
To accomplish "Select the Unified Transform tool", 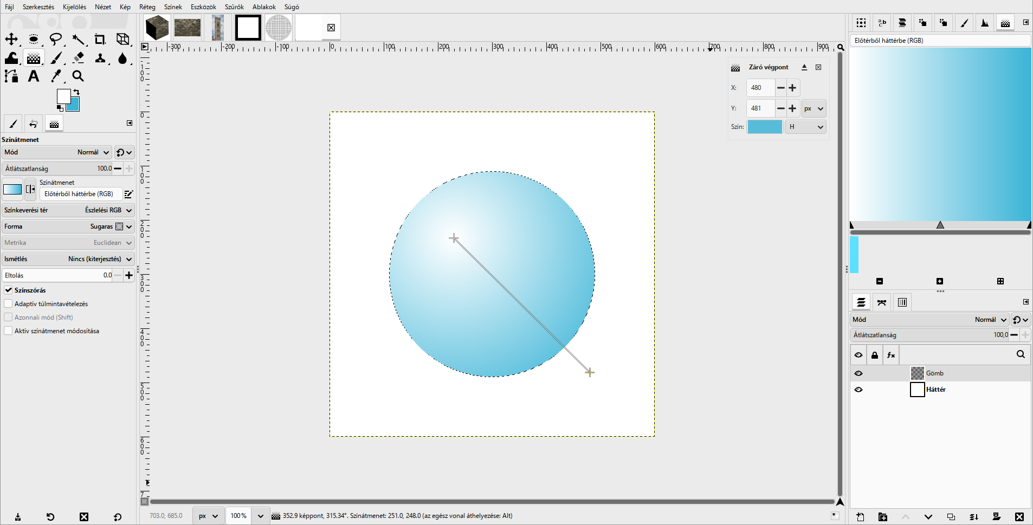I will 123,39.
